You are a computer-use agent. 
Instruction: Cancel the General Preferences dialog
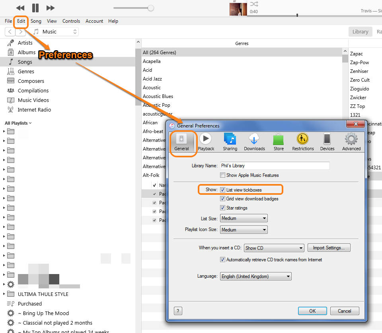click(345, 311)
